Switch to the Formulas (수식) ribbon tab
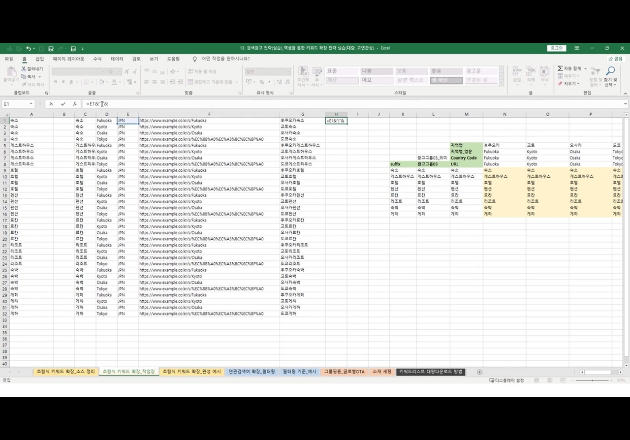Image resolution: width=630 pixels, height=440 pixels. 97,59
